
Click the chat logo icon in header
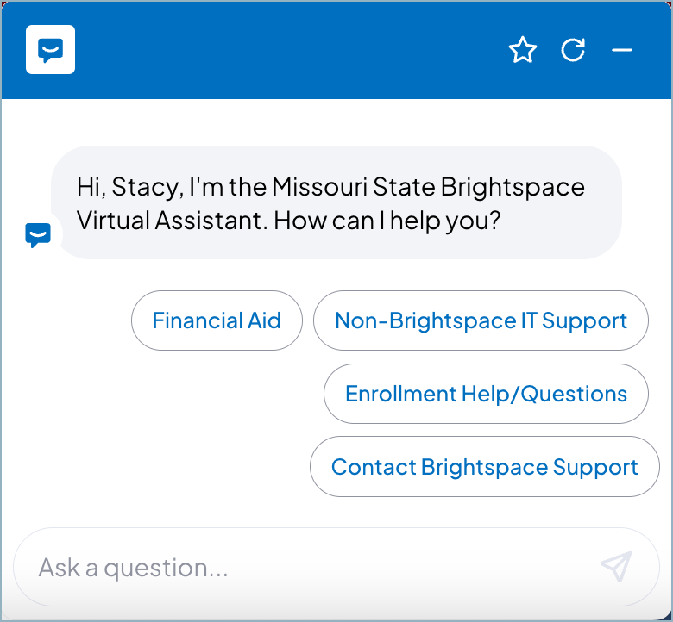(50, 50)
